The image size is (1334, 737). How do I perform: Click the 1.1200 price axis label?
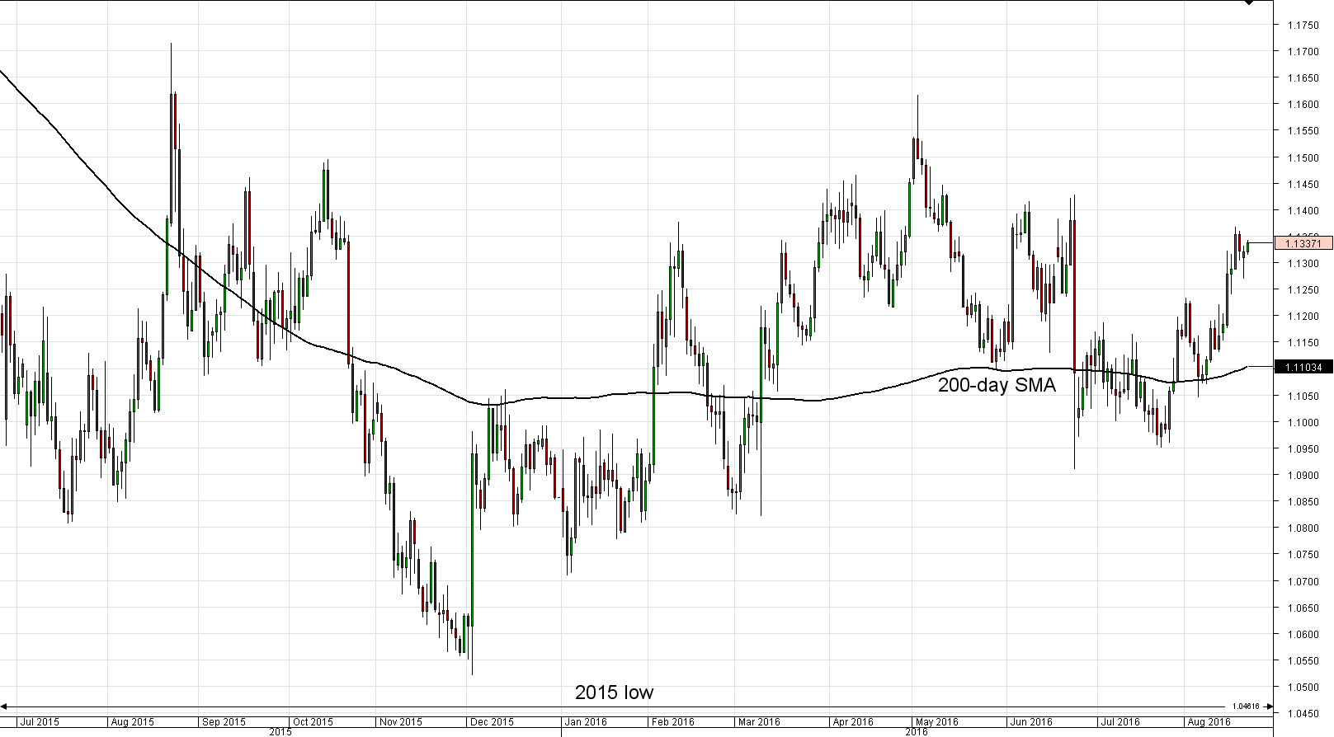(1303, 317)
